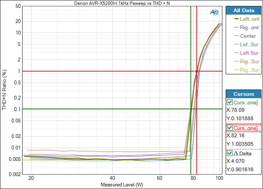Click the AP logo on the graph
Screen dimensions: 263x189
pos(214,12)
